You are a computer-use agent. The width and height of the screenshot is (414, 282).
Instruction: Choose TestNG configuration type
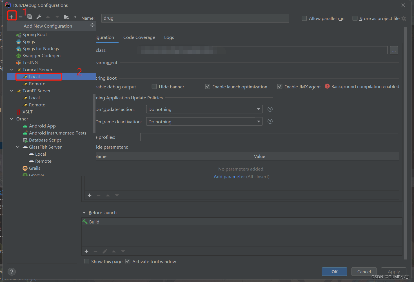52,62
